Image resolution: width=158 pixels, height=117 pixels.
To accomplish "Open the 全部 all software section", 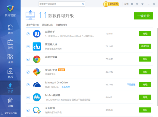I will tap(10, 59).
